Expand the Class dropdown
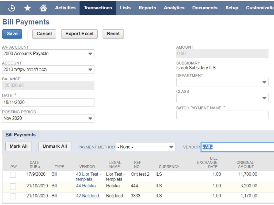Image resolution: width=274 pixels, height=205 pixels. (264, 98)
